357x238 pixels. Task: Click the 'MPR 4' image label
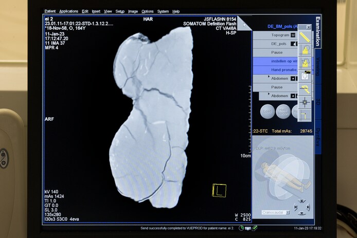51,48
